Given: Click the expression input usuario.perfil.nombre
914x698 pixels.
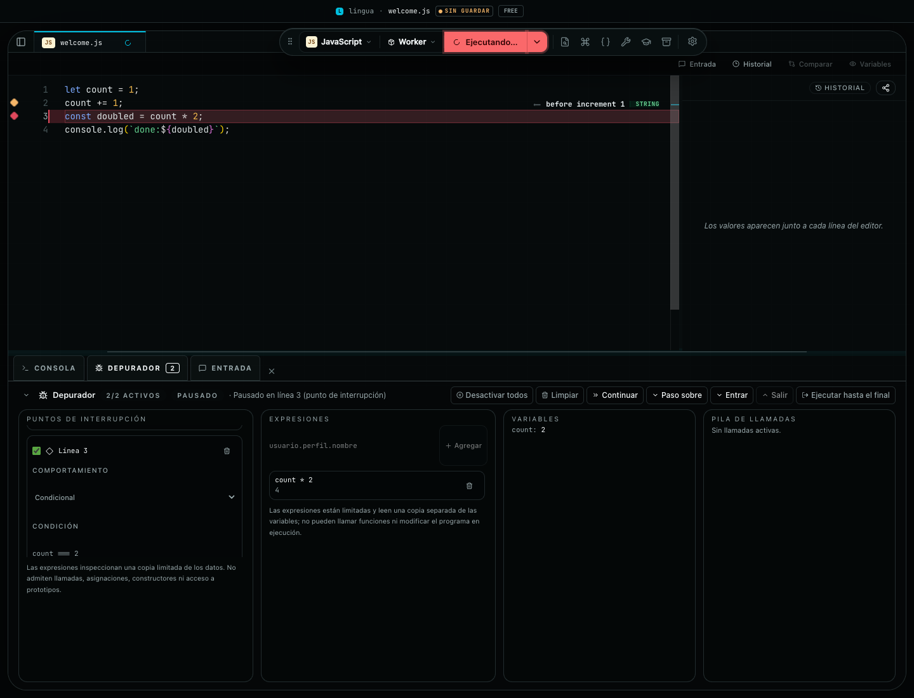Looking at the screenshot, I should pos(352,445).
